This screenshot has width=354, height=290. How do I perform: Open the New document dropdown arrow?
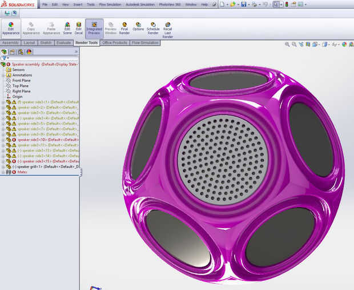coord(227,5)
